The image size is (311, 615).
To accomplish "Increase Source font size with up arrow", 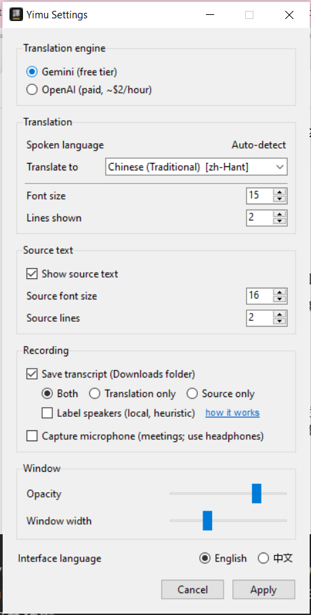I will (279, 292).
